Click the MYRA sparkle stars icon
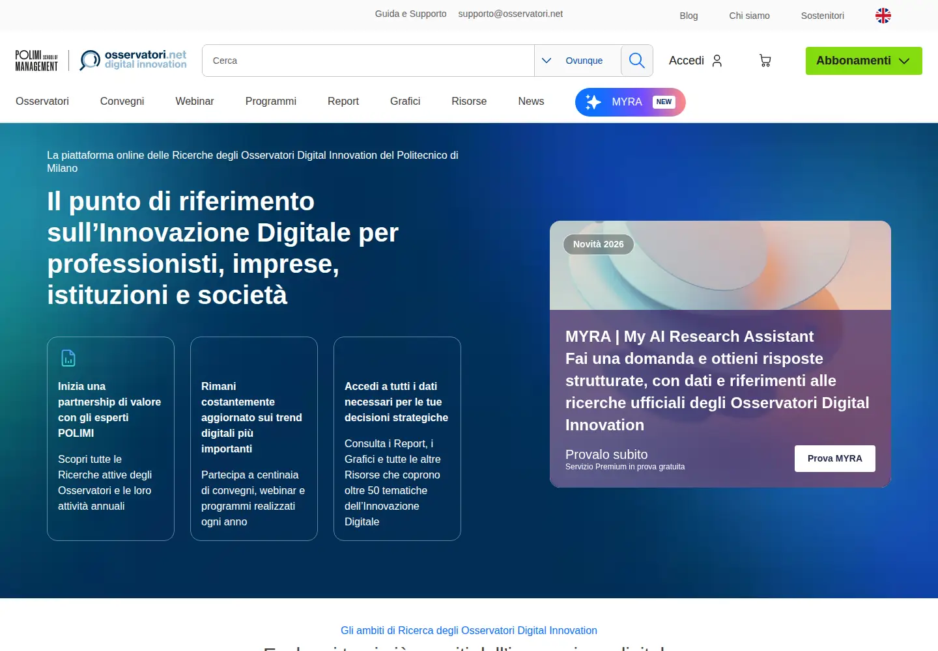Viewport: 938px width, 651px height. [593, 102]
